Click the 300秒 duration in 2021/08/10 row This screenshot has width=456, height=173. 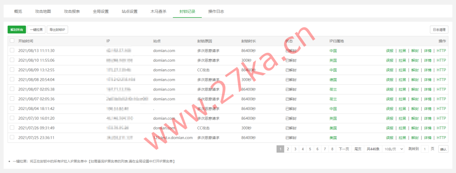click(246, 60)
